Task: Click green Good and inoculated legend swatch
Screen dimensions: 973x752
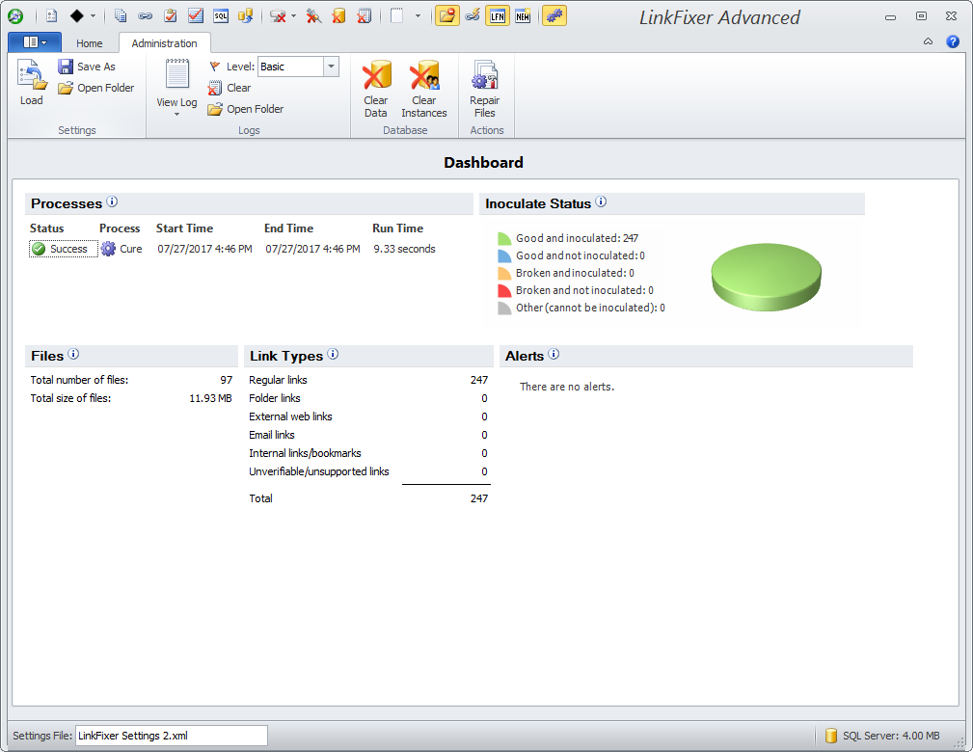Action: click(504, 239)
